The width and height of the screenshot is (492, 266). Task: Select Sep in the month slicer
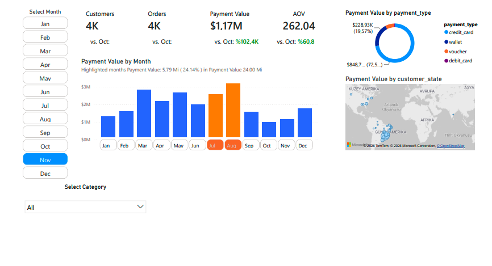pyautogui.click(x=45, y=133)
